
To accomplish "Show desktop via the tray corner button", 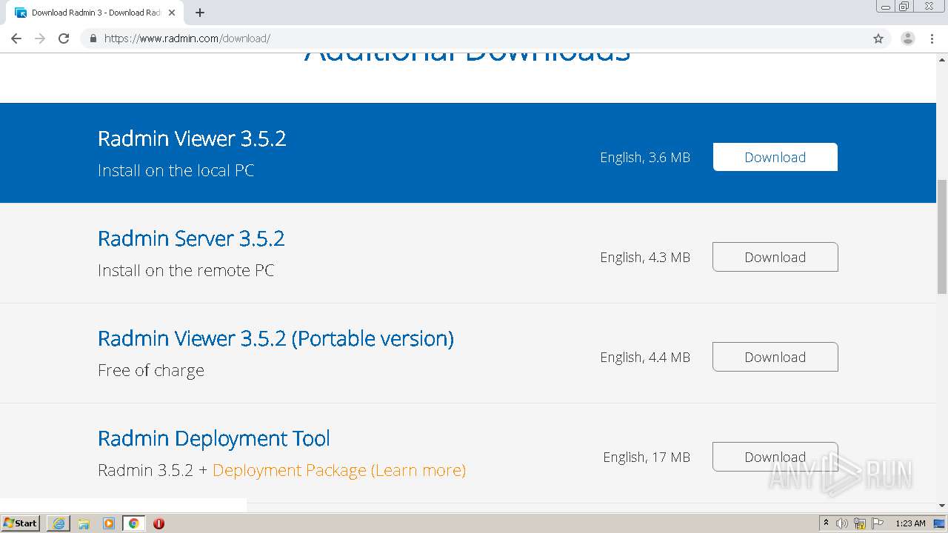I will 940,523.
